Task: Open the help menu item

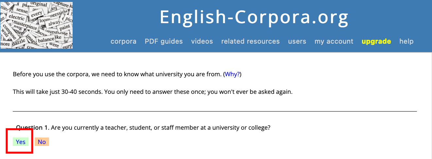Action: [406, 41]
